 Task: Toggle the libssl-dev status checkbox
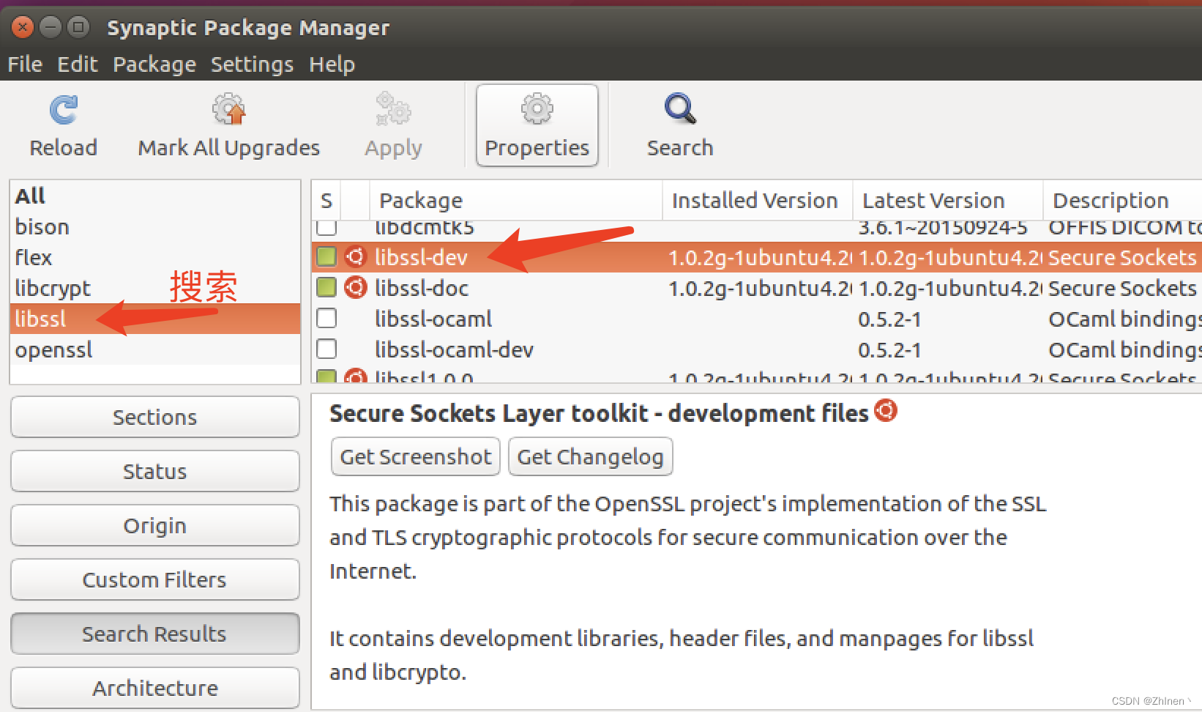(326, 256)
